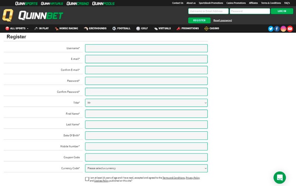
Task: Focus the Last Name field
Action: point(146,125)
